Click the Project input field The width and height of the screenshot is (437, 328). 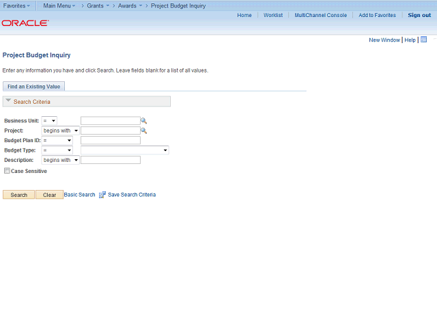(111, 131)
